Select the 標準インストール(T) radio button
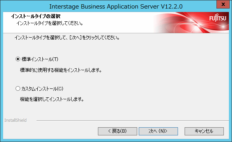The image size is (232, 142). (18, 59)
